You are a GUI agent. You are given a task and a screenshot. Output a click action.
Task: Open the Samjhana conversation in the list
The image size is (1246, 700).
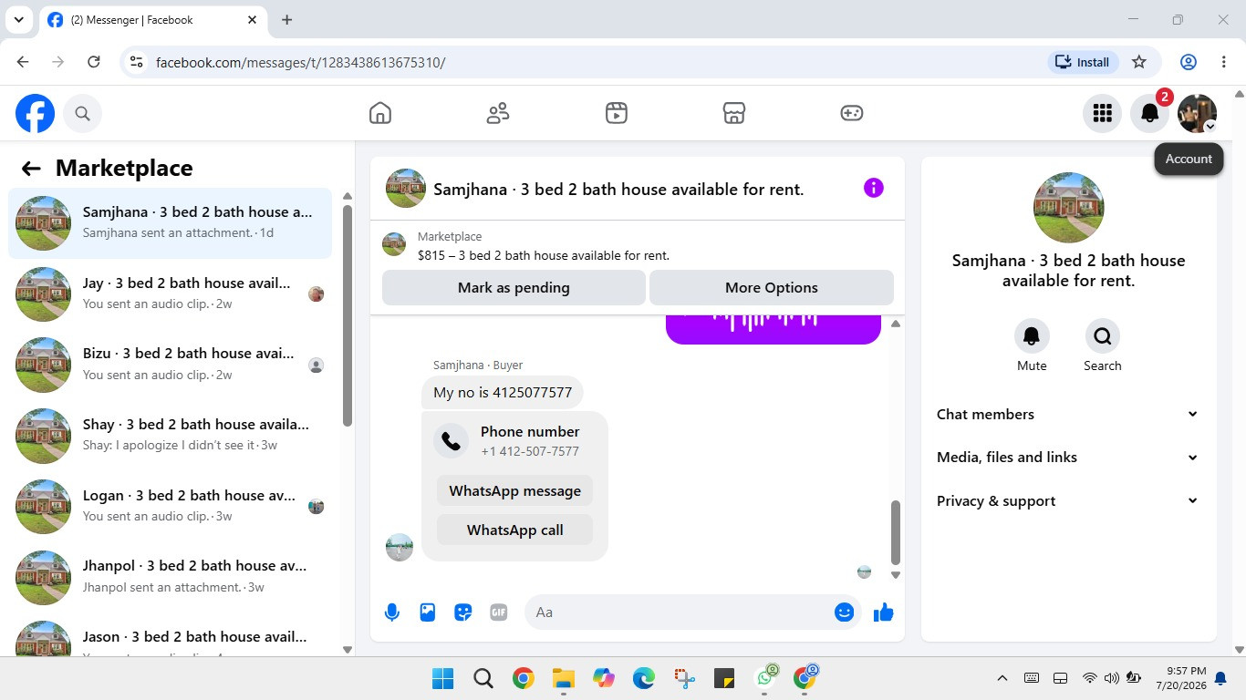click(x=171, y=223)
